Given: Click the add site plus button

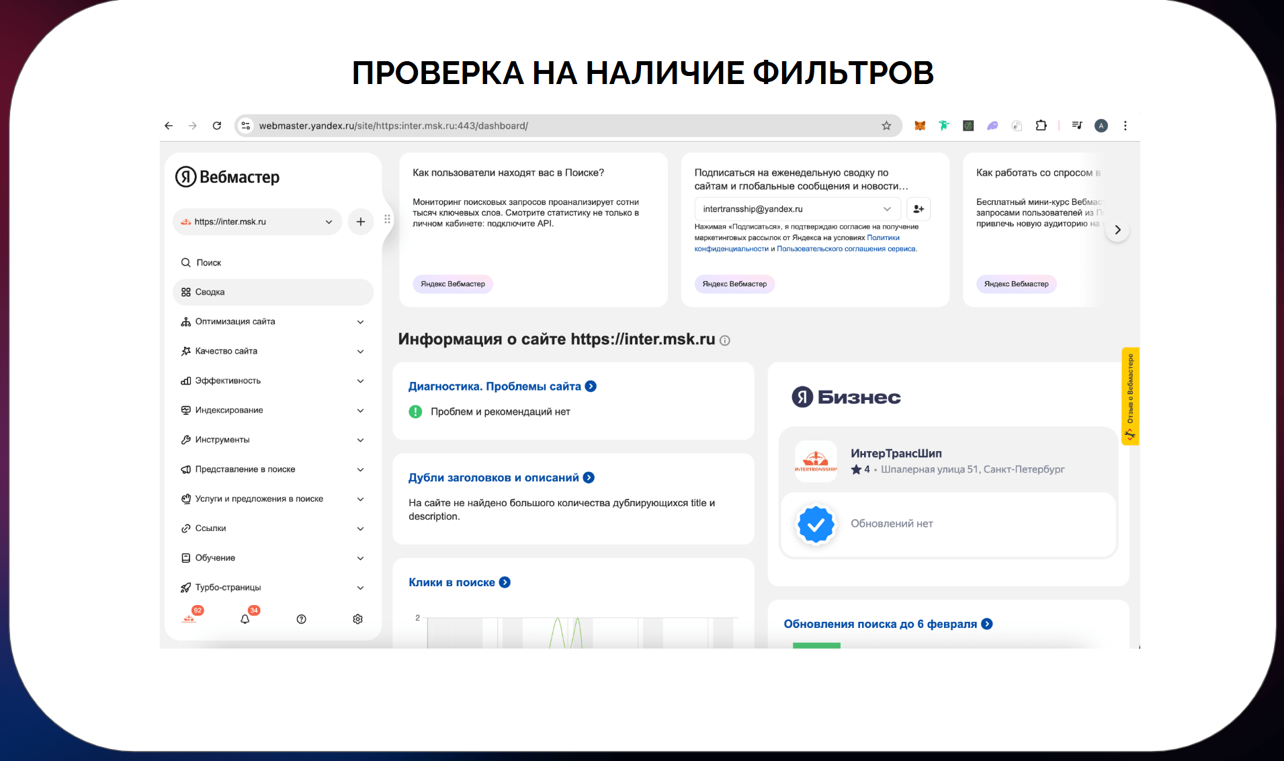Looking at the screenshot, I should point(361,222).
